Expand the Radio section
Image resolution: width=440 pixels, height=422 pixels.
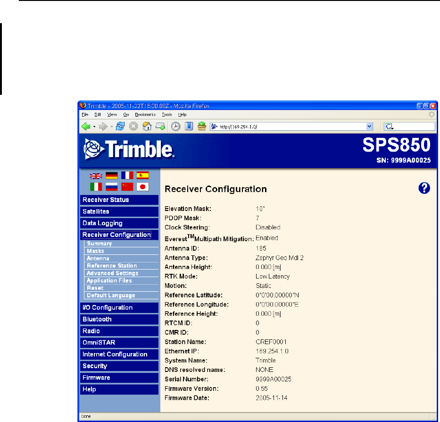pyautogui.click(x=119, y=331)
